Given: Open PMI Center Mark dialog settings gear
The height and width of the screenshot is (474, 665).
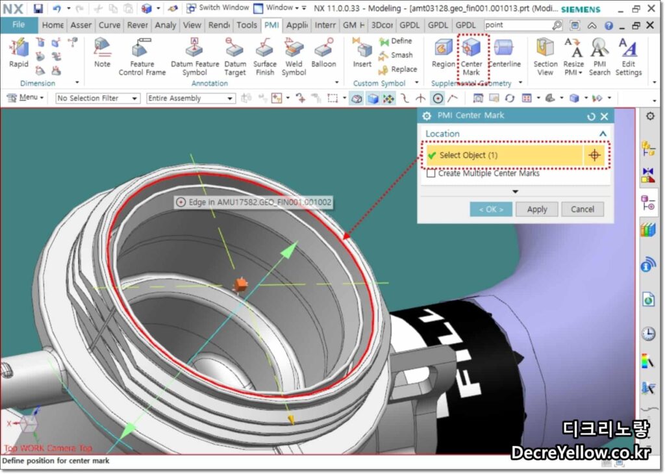Looking at the screenshot, I should point(427,116).
